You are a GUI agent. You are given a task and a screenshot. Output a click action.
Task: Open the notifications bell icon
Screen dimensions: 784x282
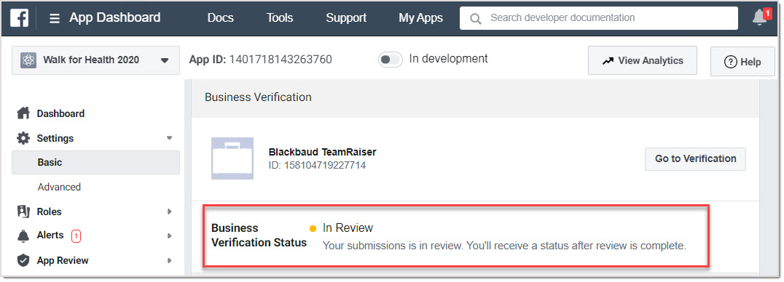(x=760, y=17)
